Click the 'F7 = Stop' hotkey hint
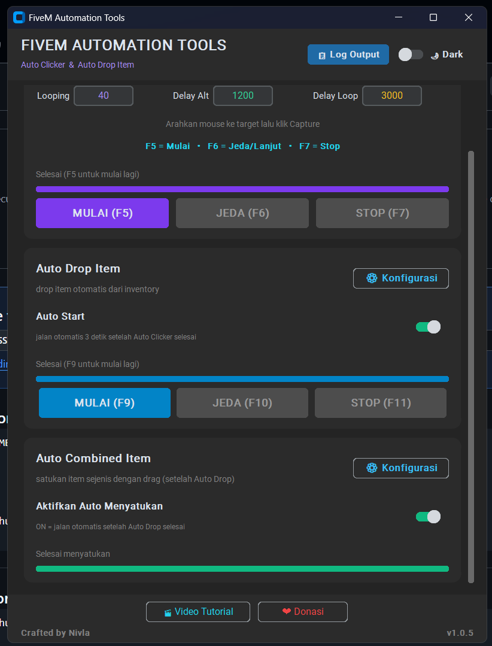 click(x=320, y=146)
